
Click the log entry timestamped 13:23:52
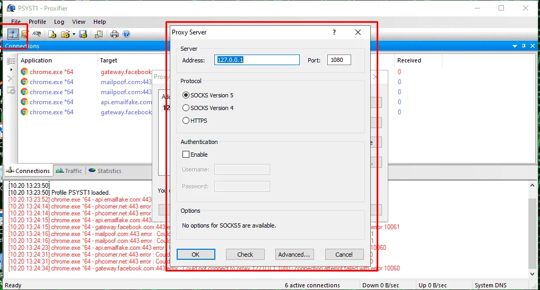[80, 200]
